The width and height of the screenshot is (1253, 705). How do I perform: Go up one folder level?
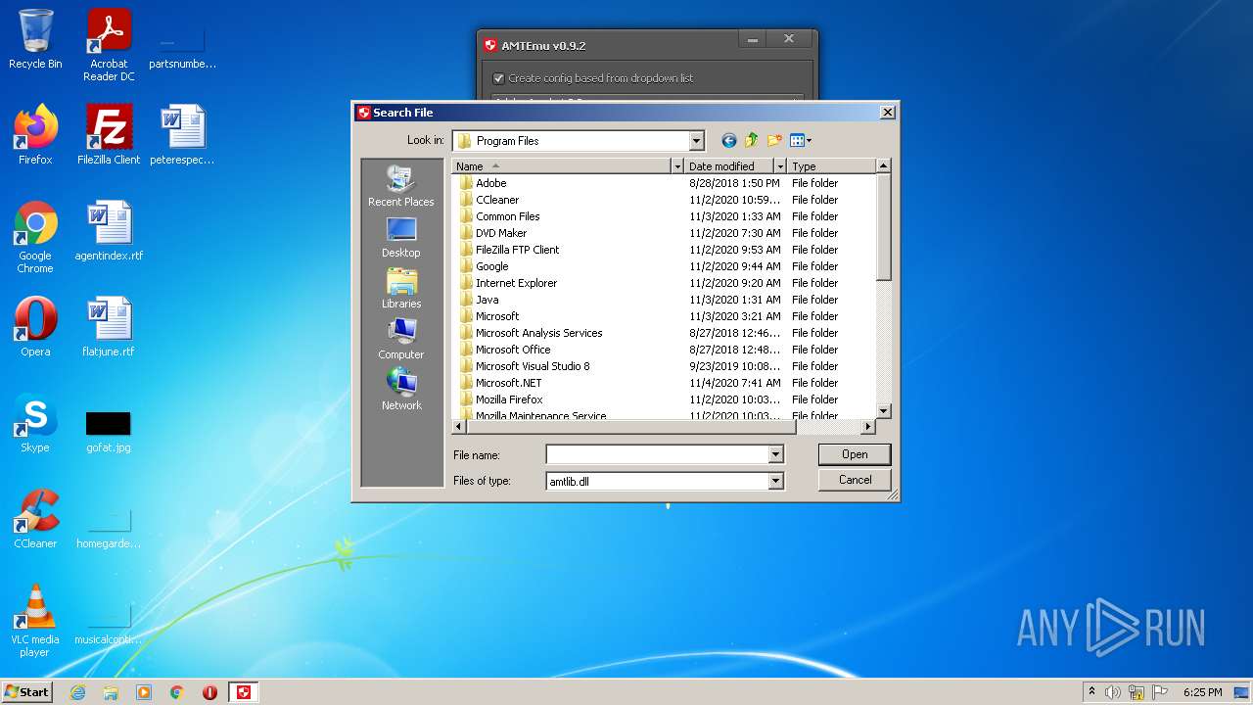(752, 141)
